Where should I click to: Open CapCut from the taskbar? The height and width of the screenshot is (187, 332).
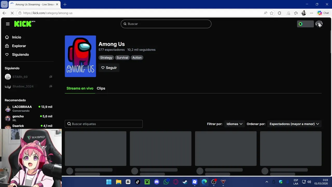[128, 182]
